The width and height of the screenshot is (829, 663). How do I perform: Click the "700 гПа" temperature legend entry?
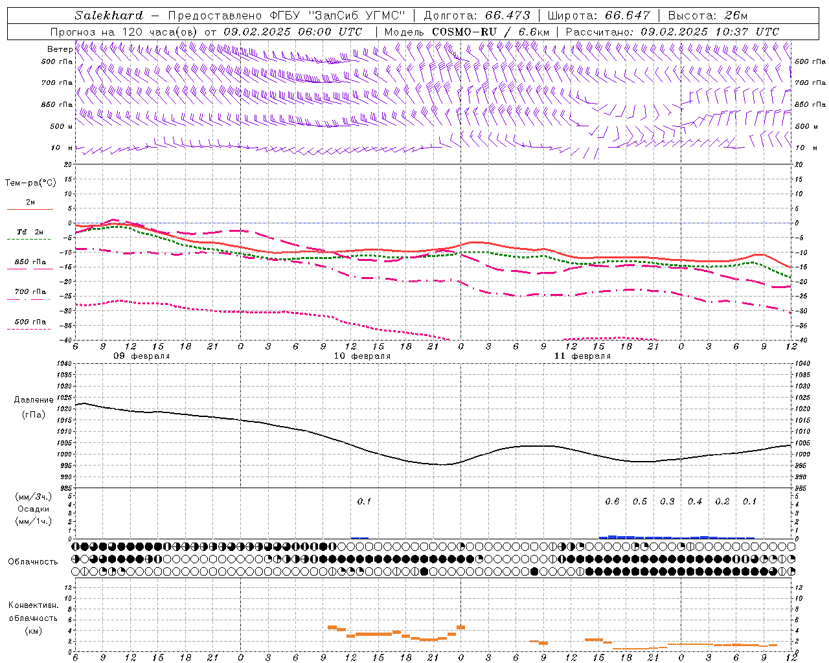tap(30, 292)
